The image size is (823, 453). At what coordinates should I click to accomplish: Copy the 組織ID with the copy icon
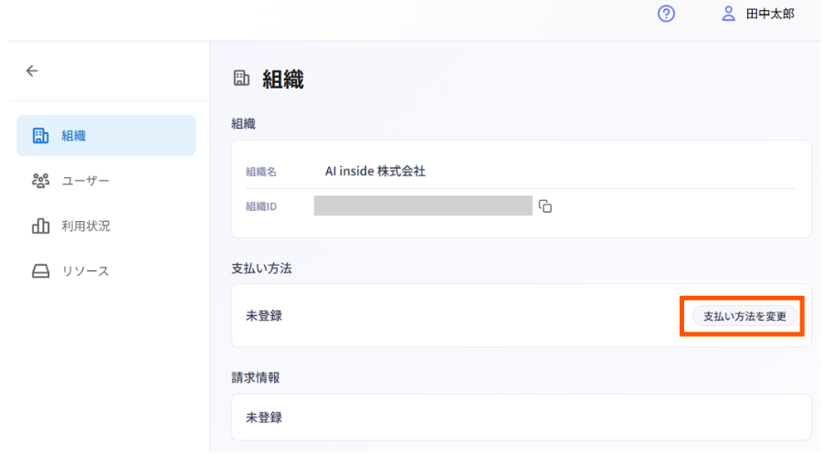(x=545, y=205)
